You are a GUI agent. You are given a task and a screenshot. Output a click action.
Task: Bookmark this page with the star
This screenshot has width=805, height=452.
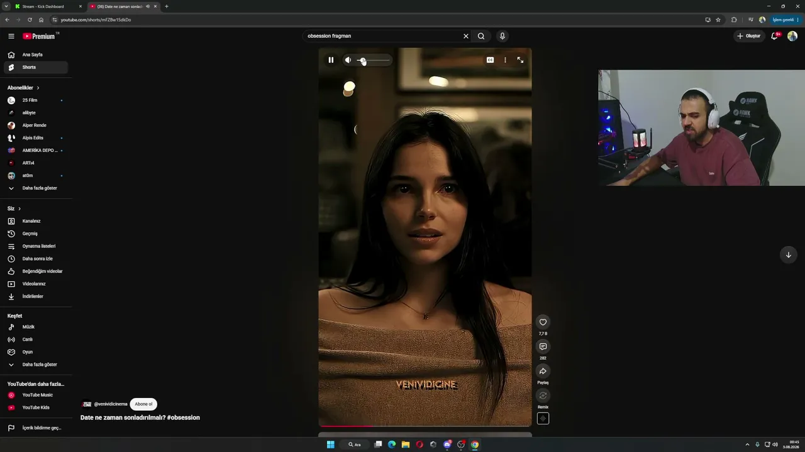click(x=718, y=19)
